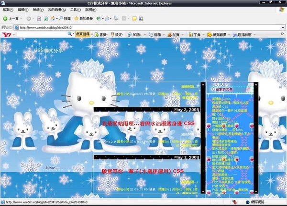Click the Stop loading icon

[x=39, y=19]
